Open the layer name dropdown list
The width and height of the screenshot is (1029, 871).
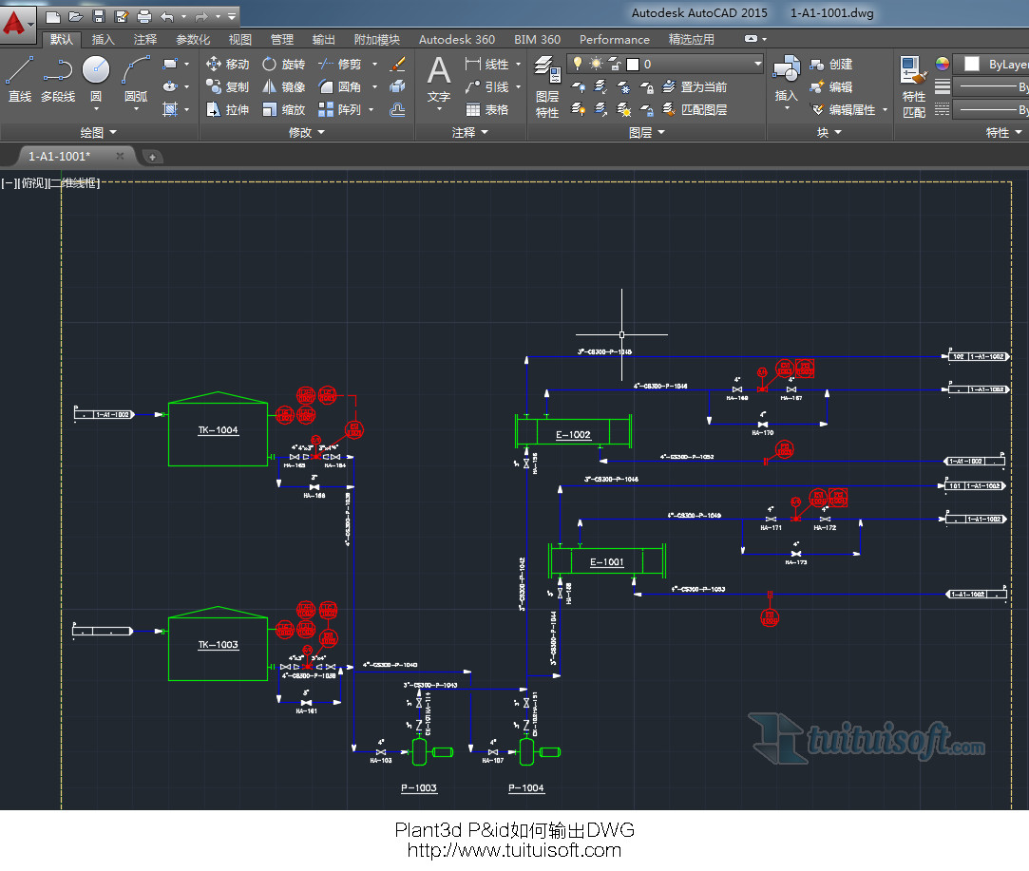click(757, 64)
